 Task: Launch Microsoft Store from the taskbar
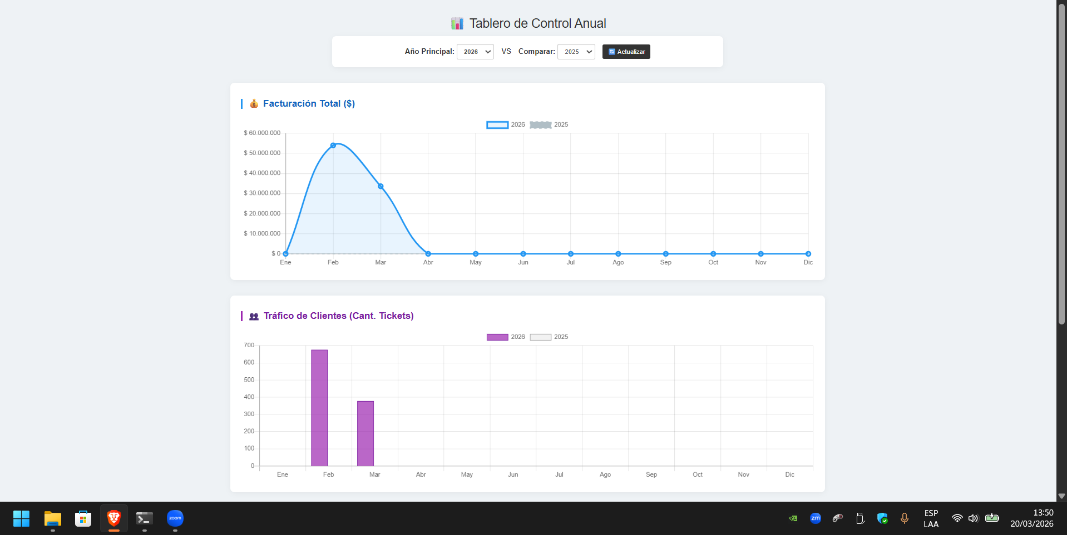83,518
